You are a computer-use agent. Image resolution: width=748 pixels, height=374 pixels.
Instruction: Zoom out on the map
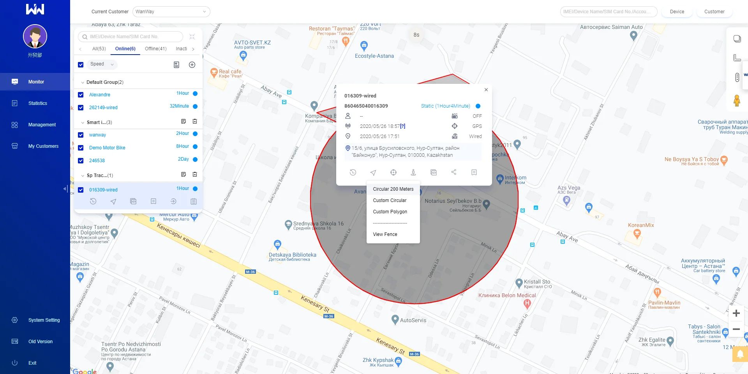736,329
